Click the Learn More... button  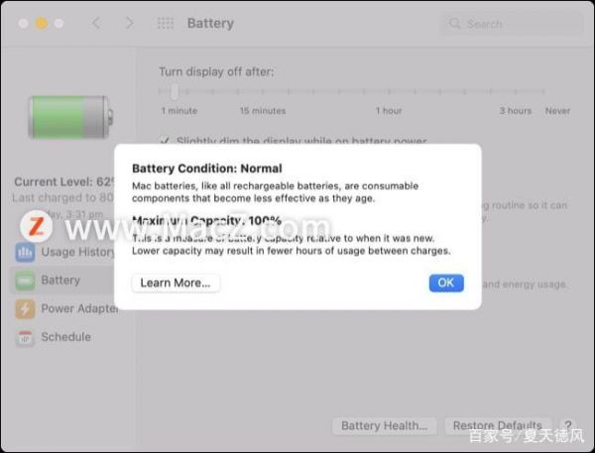point(176,283)
